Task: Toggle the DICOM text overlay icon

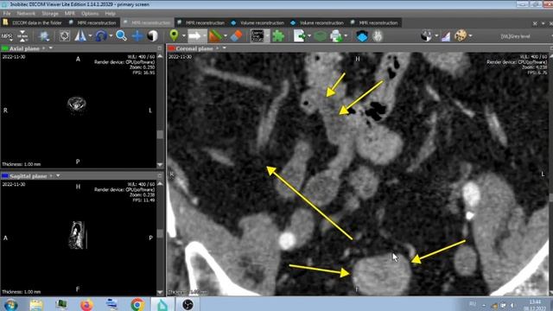Action: tap(257, 36)
